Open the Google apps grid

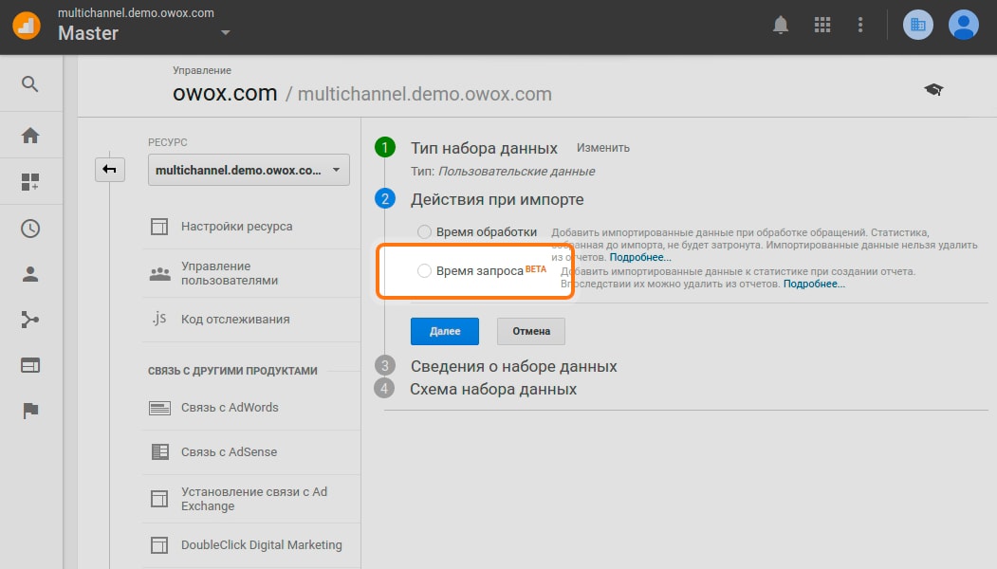click(822, 25)
